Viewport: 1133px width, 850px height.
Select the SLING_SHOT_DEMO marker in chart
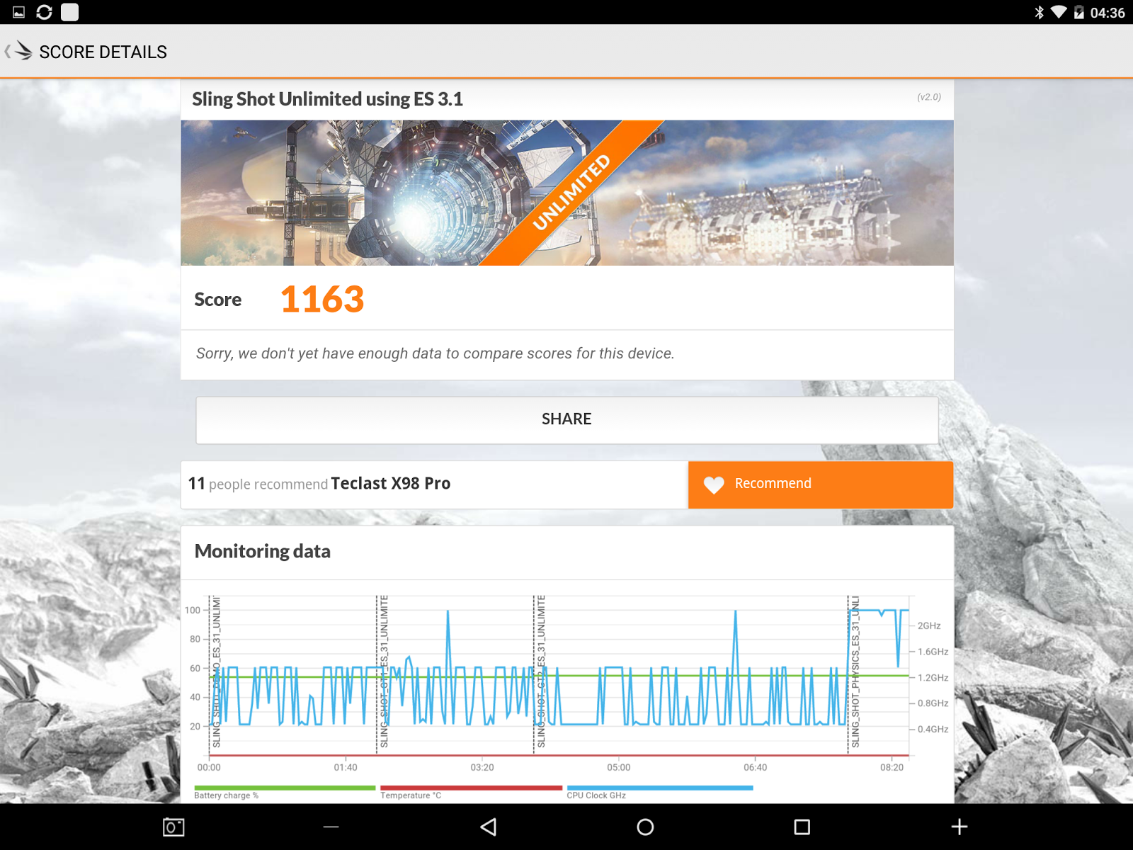pos(216,672)
